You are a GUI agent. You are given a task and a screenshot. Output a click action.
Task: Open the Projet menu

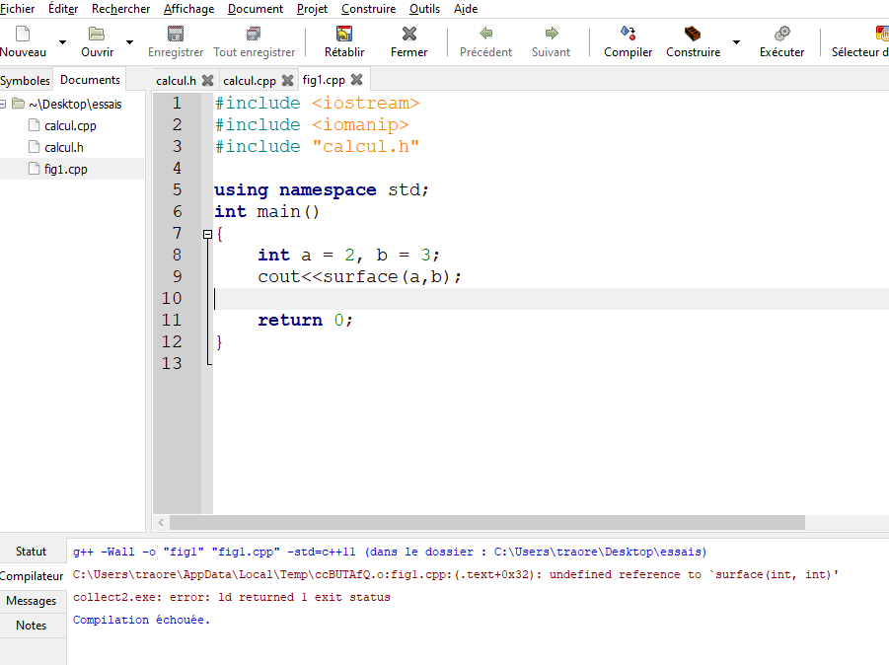coord(312,9)
